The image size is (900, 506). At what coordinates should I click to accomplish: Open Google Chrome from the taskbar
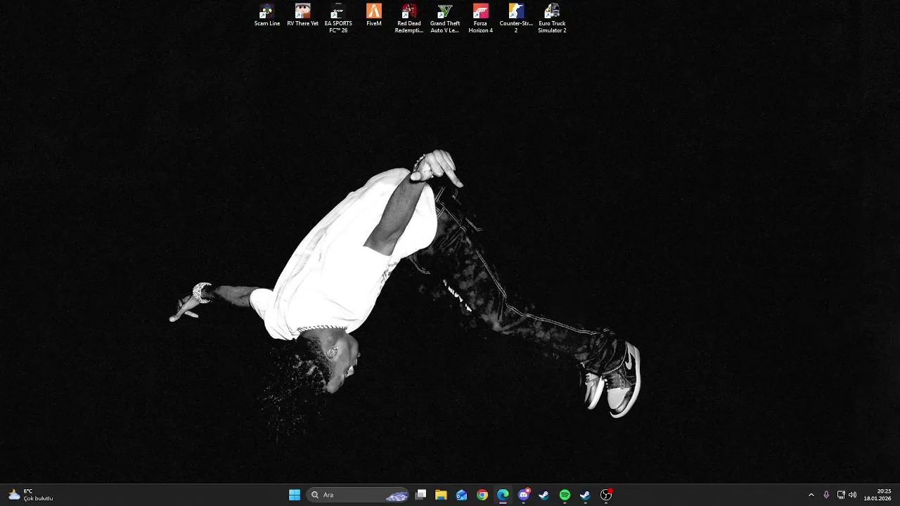click(x=482, y=495)
